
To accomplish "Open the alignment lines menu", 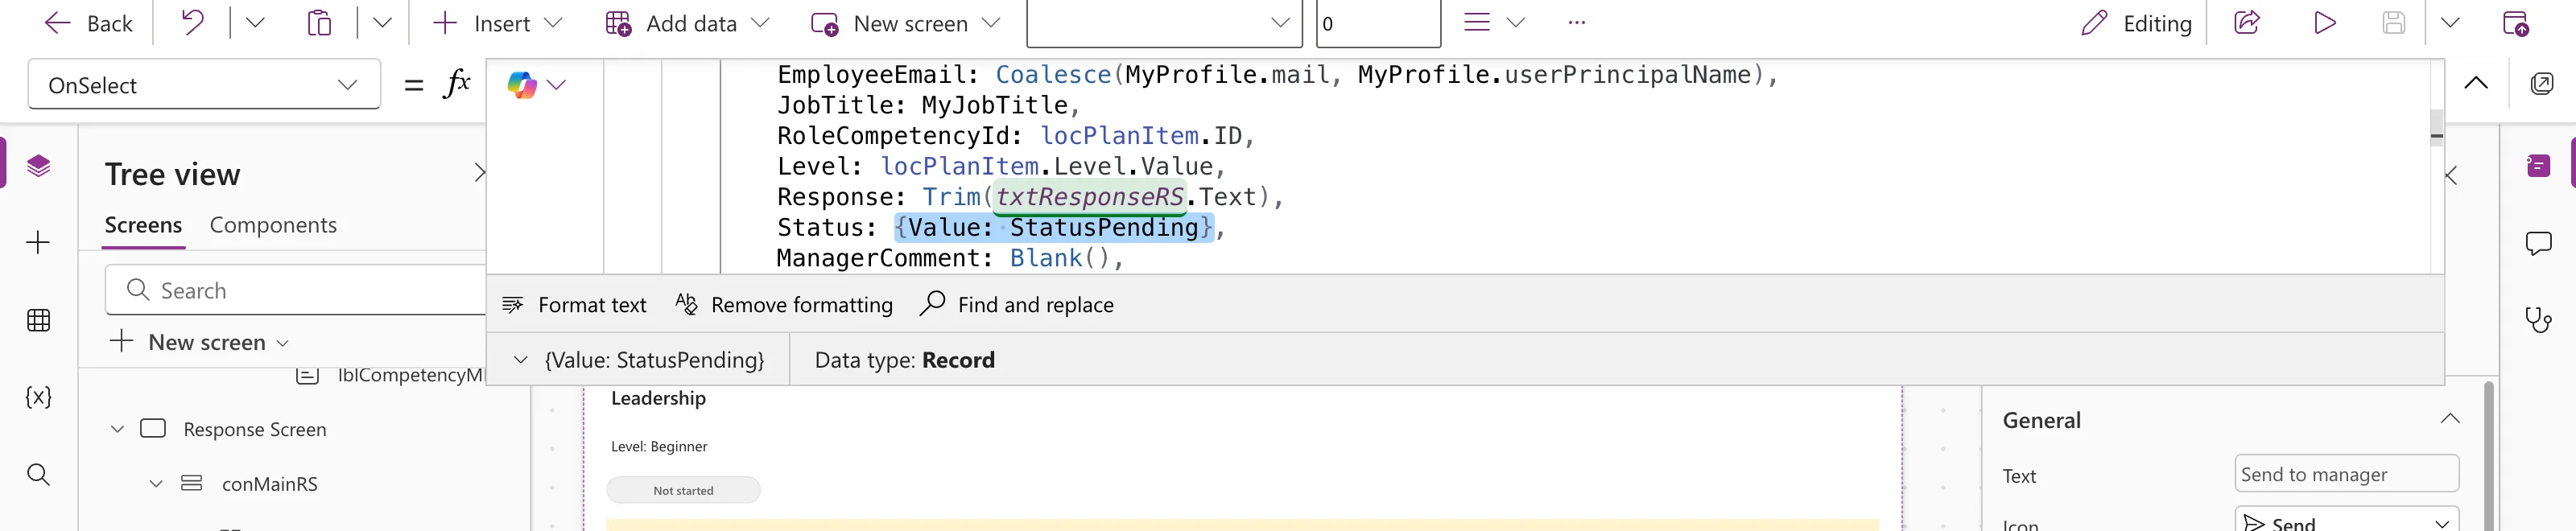I will 1494,23.
